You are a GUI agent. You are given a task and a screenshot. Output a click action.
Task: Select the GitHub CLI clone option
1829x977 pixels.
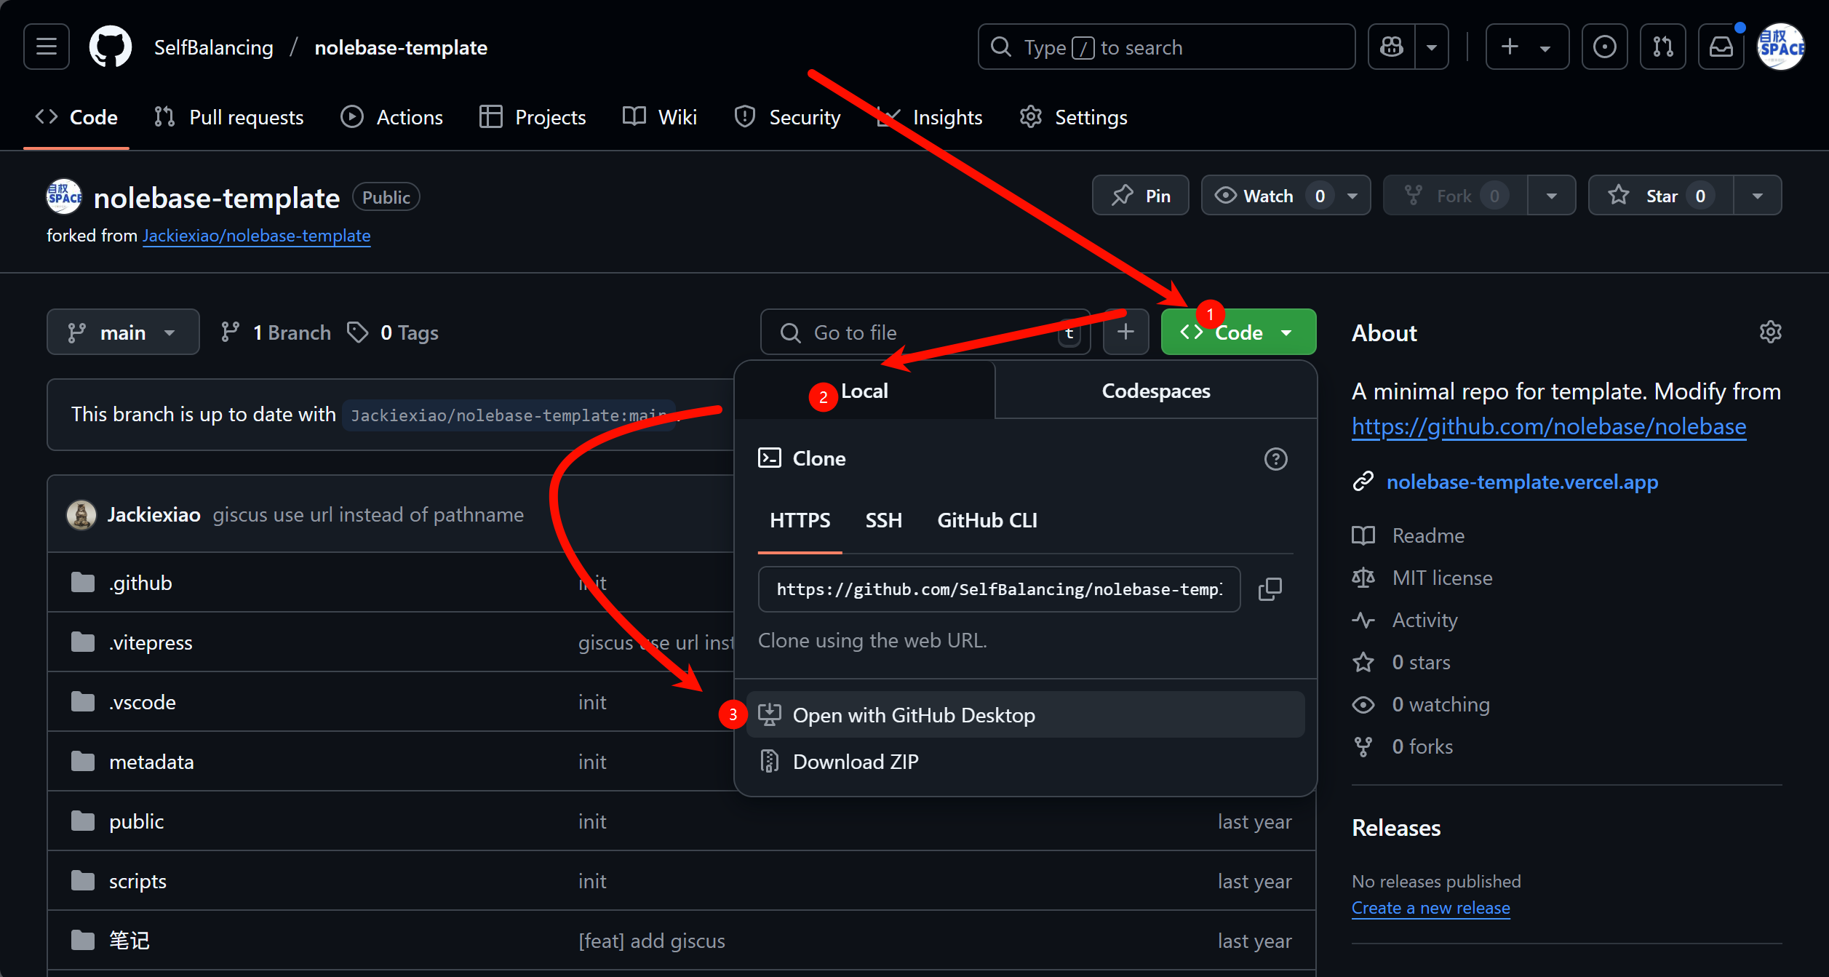[987, 521]
